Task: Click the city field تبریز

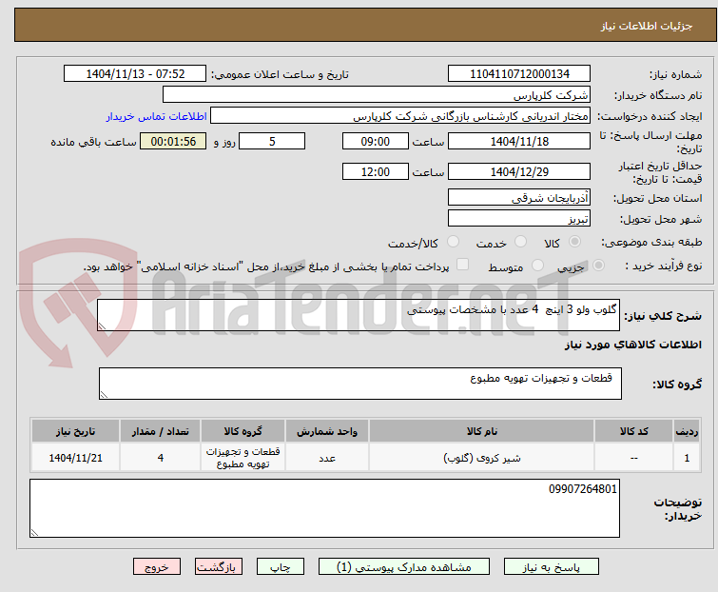Action: coord(519,218)
